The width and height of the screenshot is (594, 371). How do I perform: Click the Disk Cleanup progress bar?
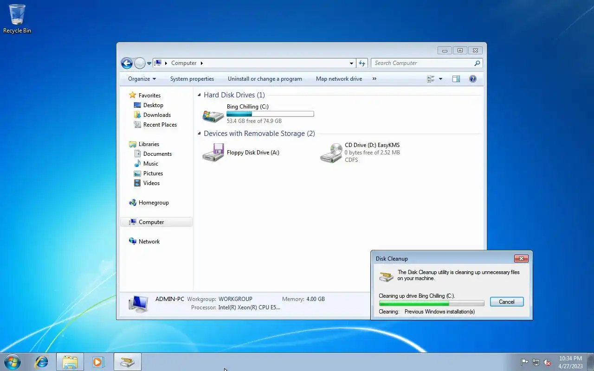432,303
